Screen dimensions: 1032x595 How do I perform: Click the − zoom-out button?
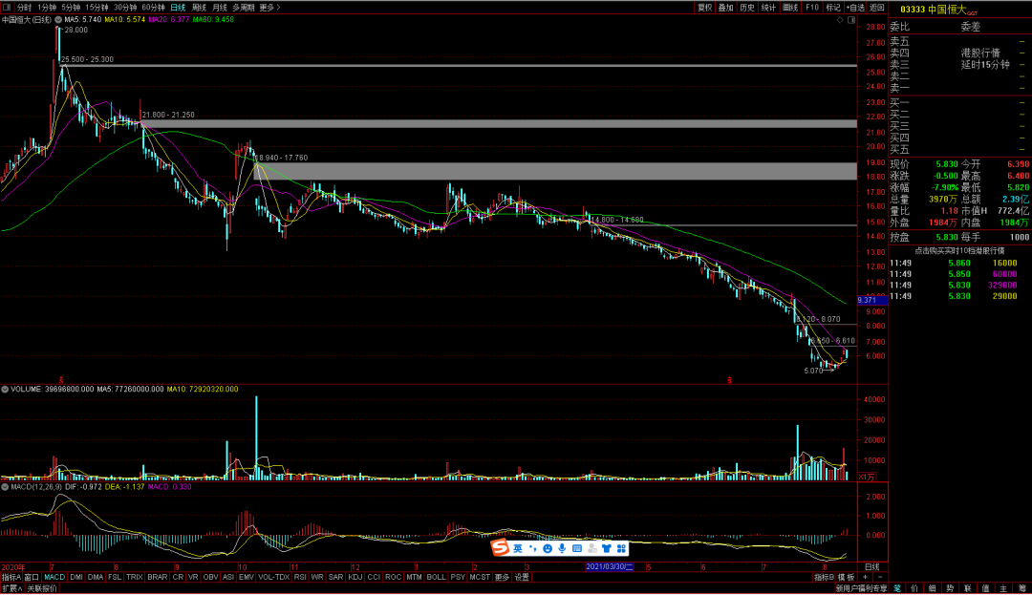(x=880, y=577)
